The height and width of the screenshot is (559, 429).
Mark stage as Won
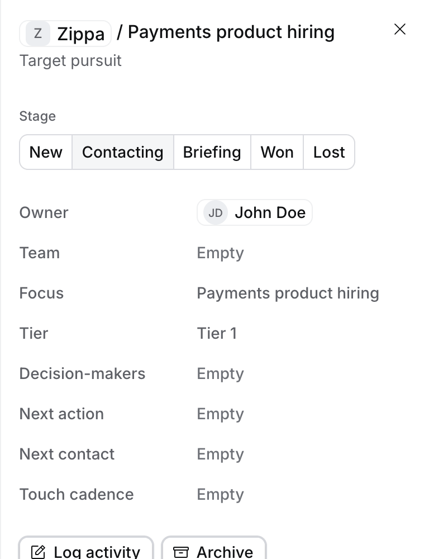pos(277,152)
